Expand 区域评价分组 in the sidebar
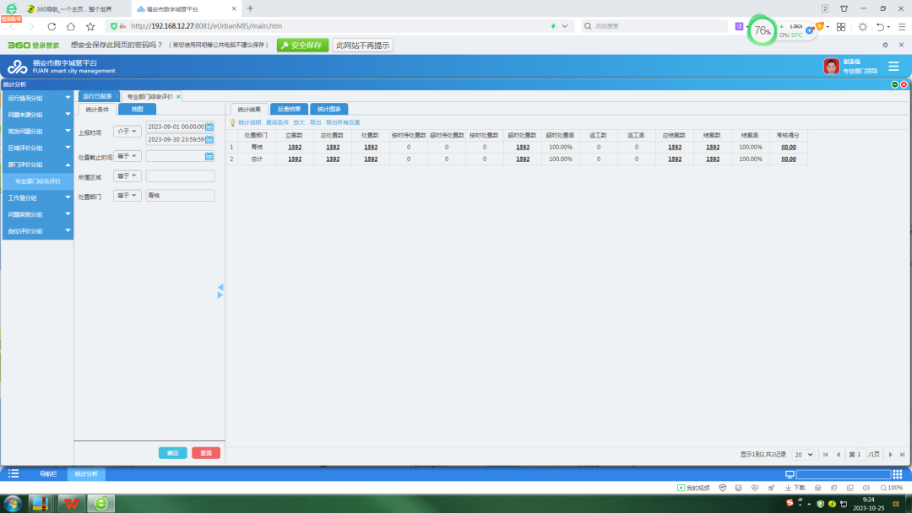Viewport: 912px width, 513px height. pyautogui.click(x=37, y=148)
